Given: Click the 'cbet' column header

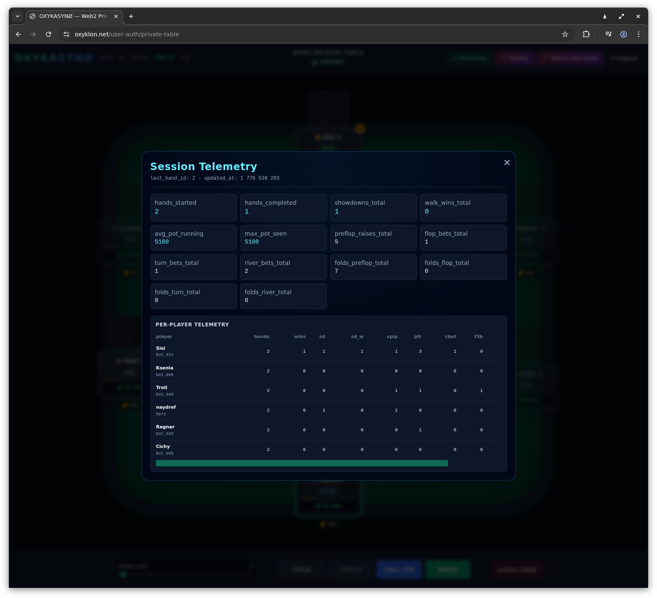Looking at the screenshot, I should pyautogui.click(x=451, y=336).
